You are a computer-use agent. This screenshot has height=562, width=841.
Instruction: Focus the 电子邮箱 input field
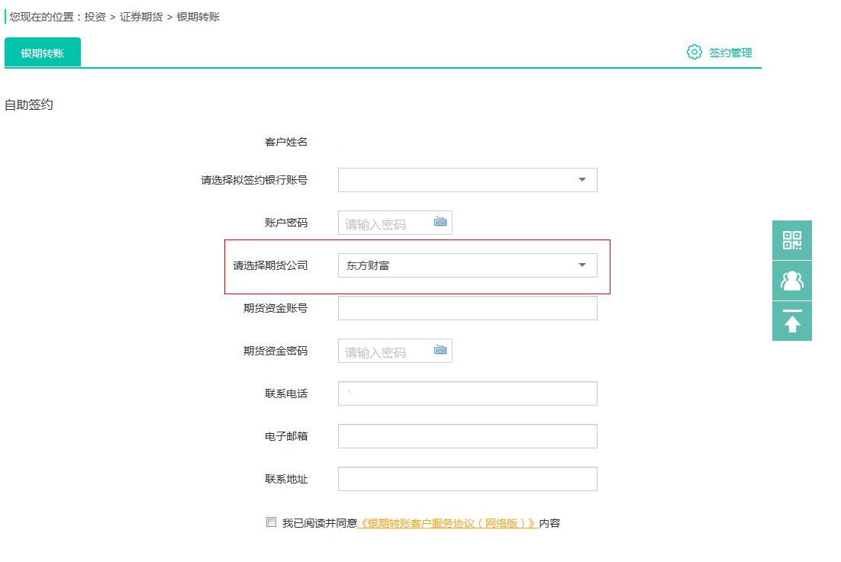(467, 436)
